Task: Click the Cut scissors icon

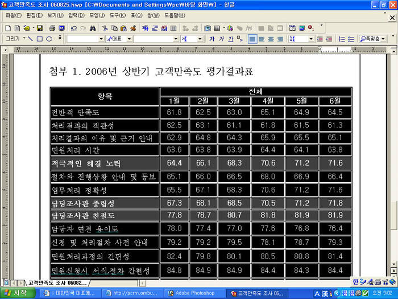Action: (x=105, y=28)
